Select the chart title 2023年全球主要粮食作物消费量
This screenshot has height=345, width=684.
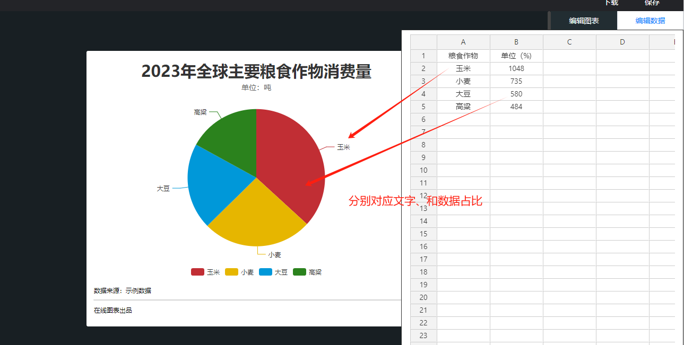tap(256, 71)
